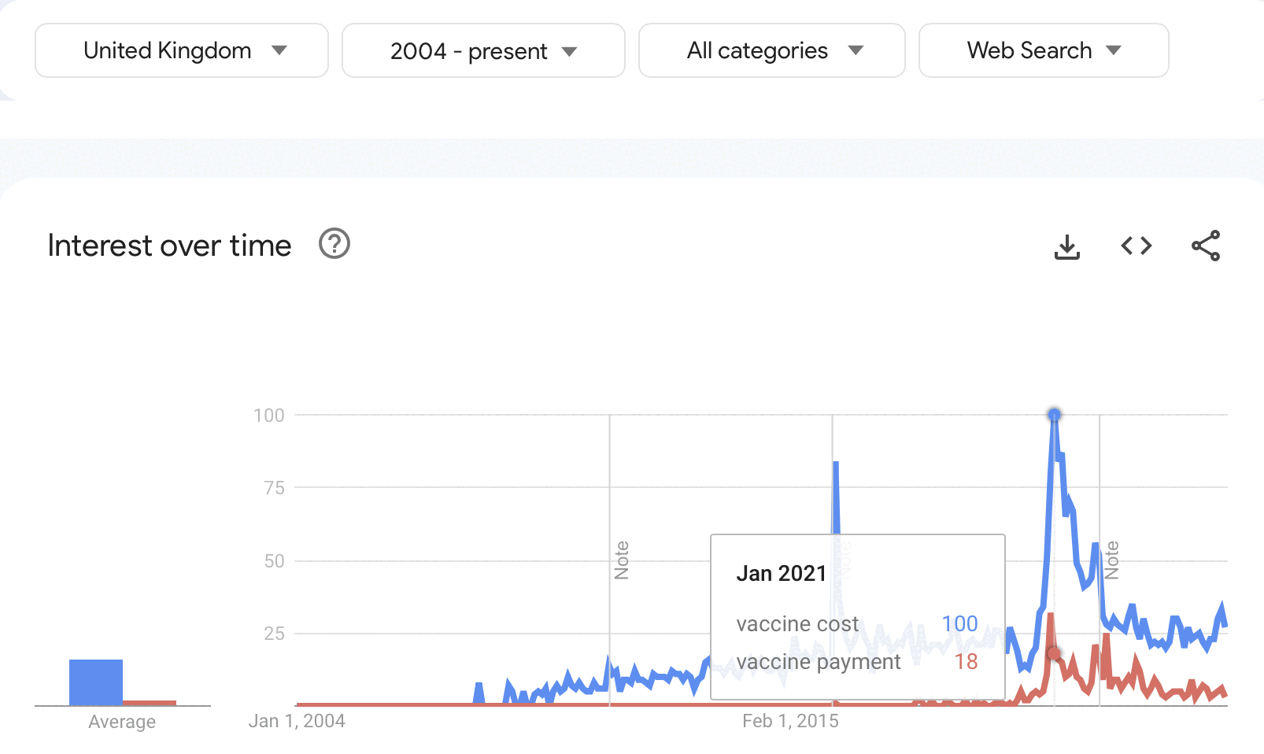Click the rightmost Note marker label

pos(1111,560)
